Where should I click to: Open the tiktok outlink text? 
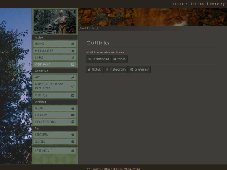click(96, 70)
